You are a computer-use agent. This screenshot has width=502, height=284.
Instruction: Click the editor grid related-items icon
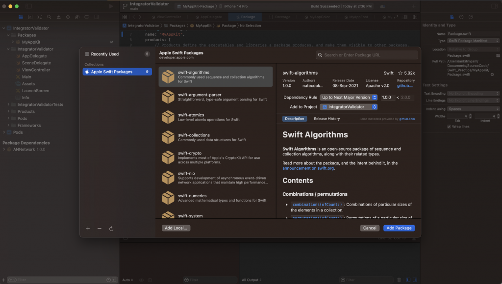(x=125, y=17)
